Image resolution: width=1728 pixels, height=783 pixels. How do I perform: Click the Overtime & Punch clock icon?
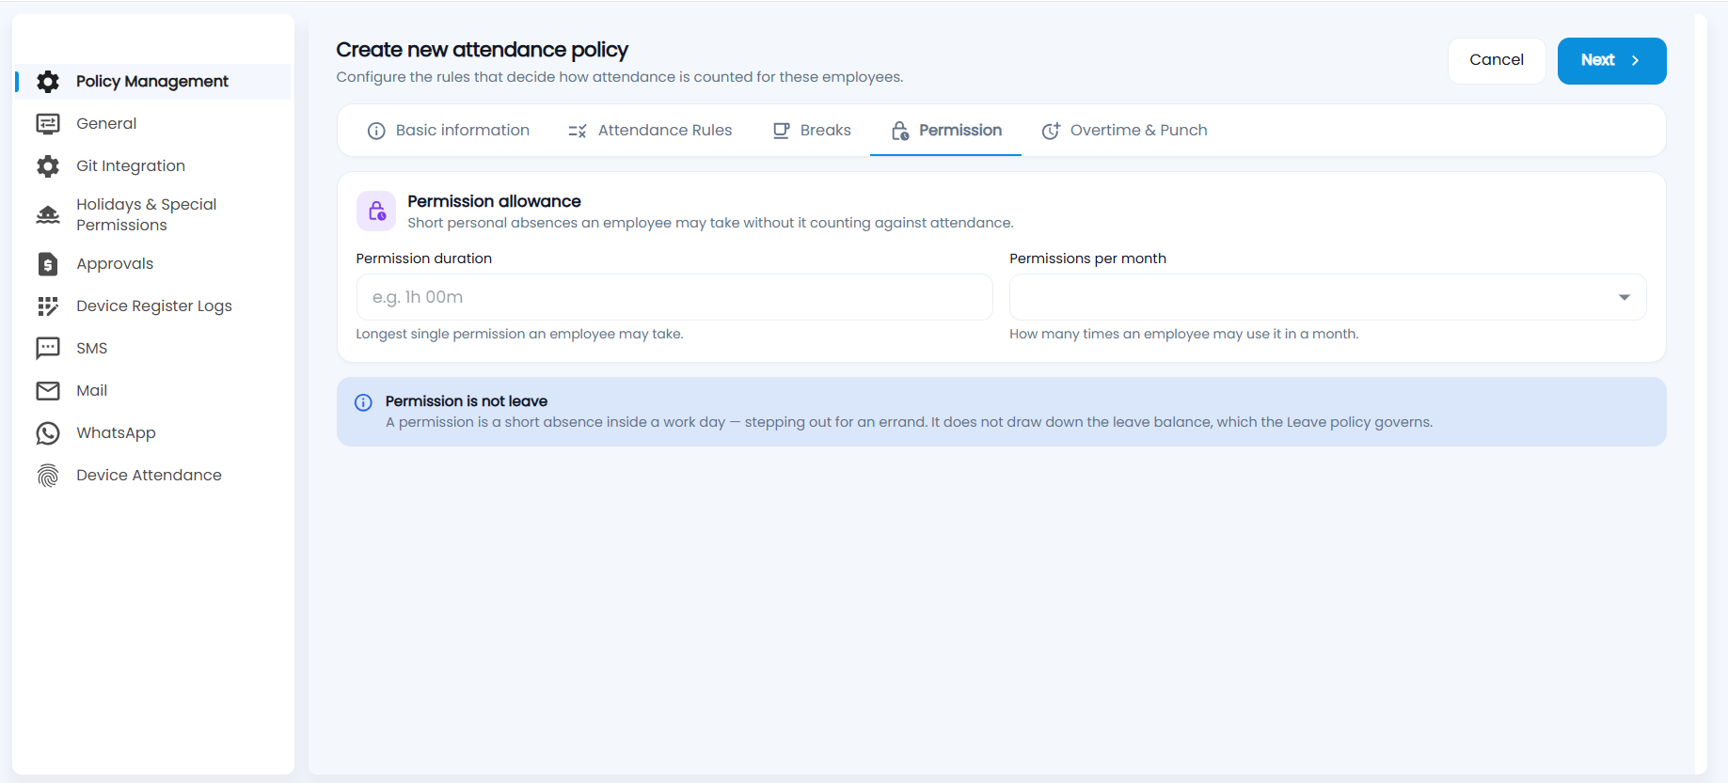pyautogui.click(x=1051, y=131)
